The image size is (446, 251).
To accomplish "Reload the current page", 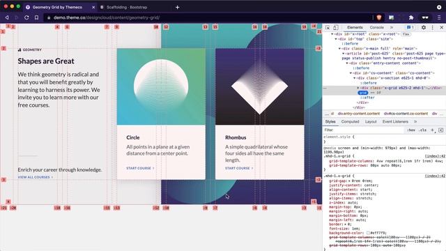I will coord(26,17).
